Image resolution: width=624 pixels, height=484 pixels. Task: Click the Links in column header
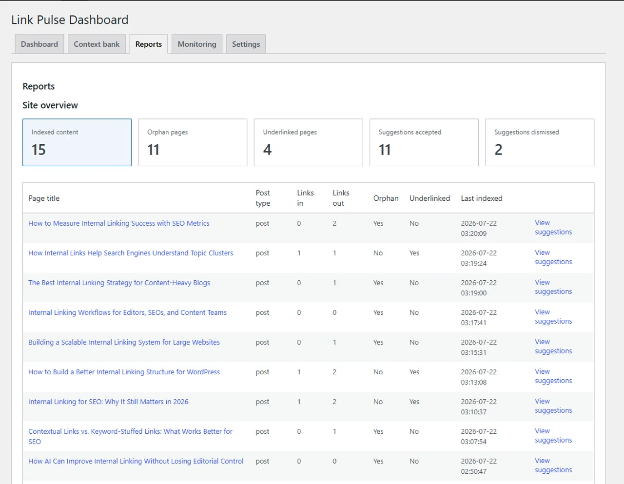[305, 198]
